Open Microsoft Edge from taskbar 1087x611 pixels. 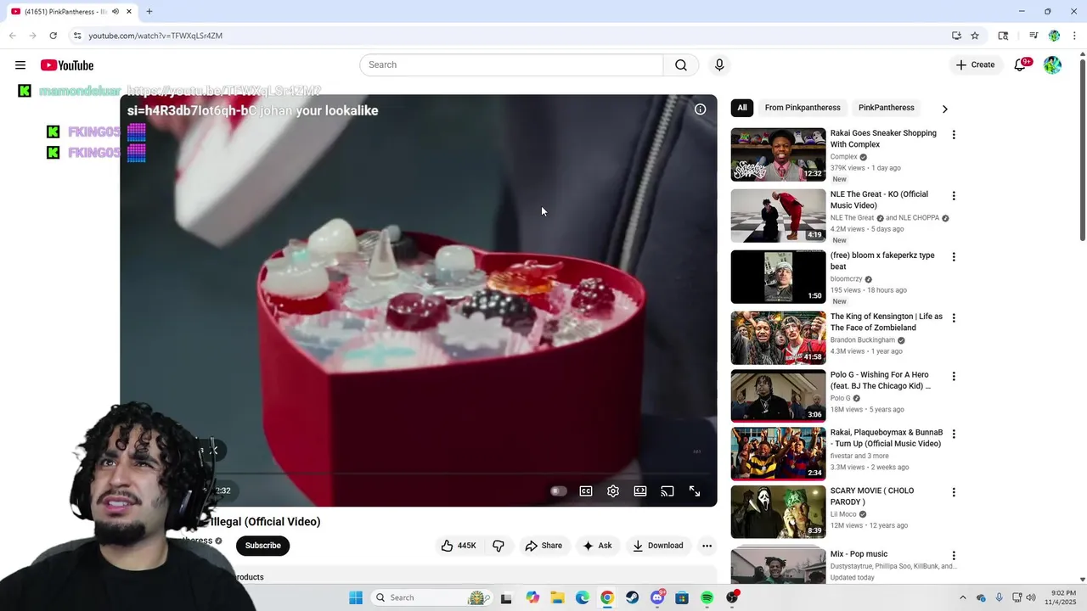click(x=582, y=597)
